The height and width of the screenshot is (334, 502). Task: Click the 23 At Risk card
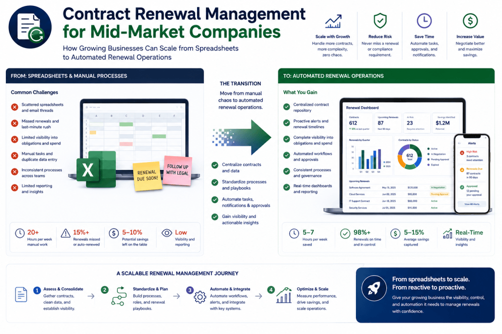coord(417,123)
